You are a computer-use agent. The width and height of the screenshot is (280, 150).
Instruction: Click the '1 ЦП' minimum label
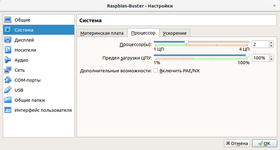click(159, 49)
